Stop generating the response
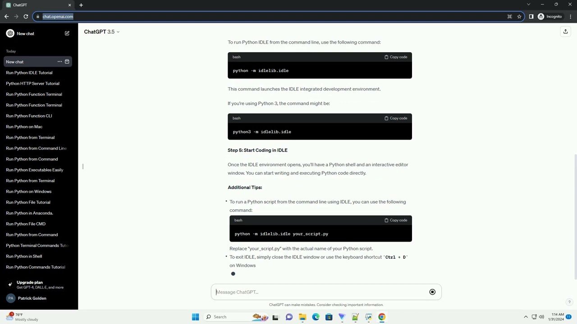Screen dimensions: 577x324 tap(432, 292)
